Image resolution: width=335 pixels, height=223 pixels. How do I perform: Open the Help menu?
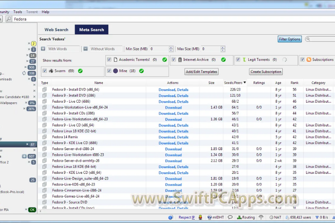45,12
